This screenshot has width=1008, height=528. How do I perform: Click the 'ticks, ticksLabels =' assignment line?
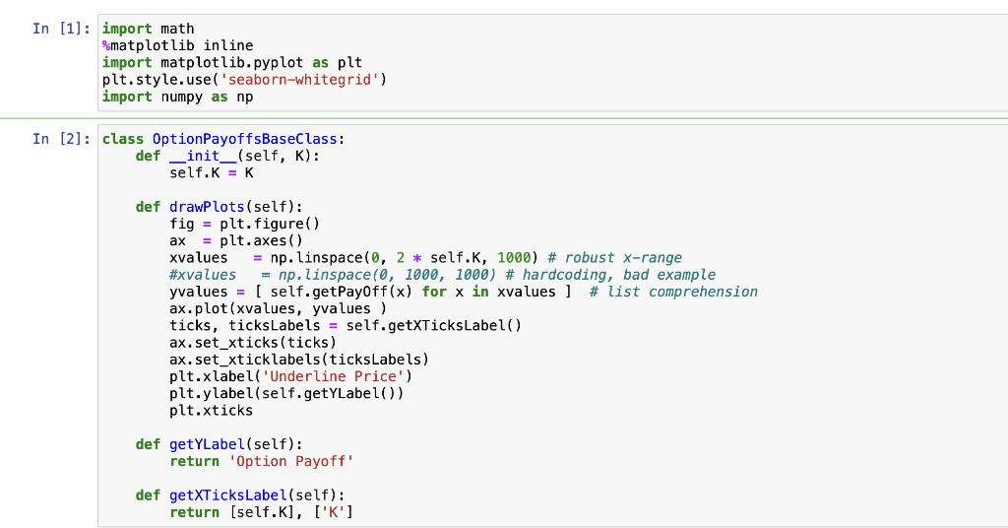point(346,325)
